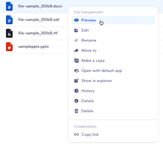163x147 pixels.
Task: Choose Delete from the context menu
Action: (x=113, y=111)
